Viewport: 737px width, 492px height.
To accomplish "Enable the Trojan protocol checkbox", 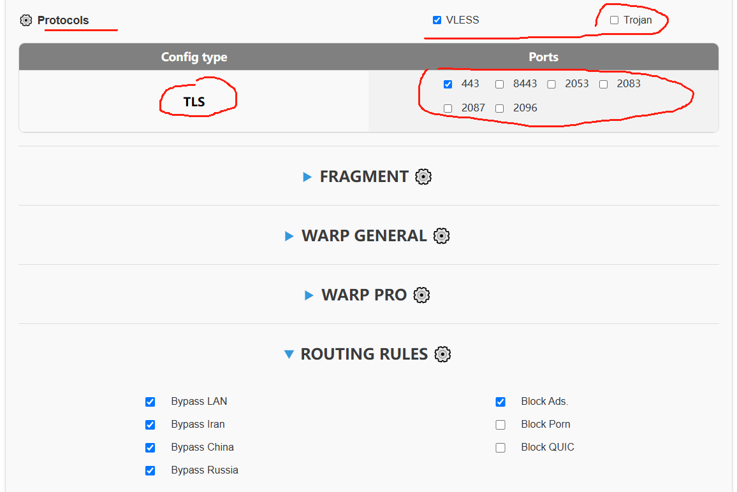I will click(614, 20).
